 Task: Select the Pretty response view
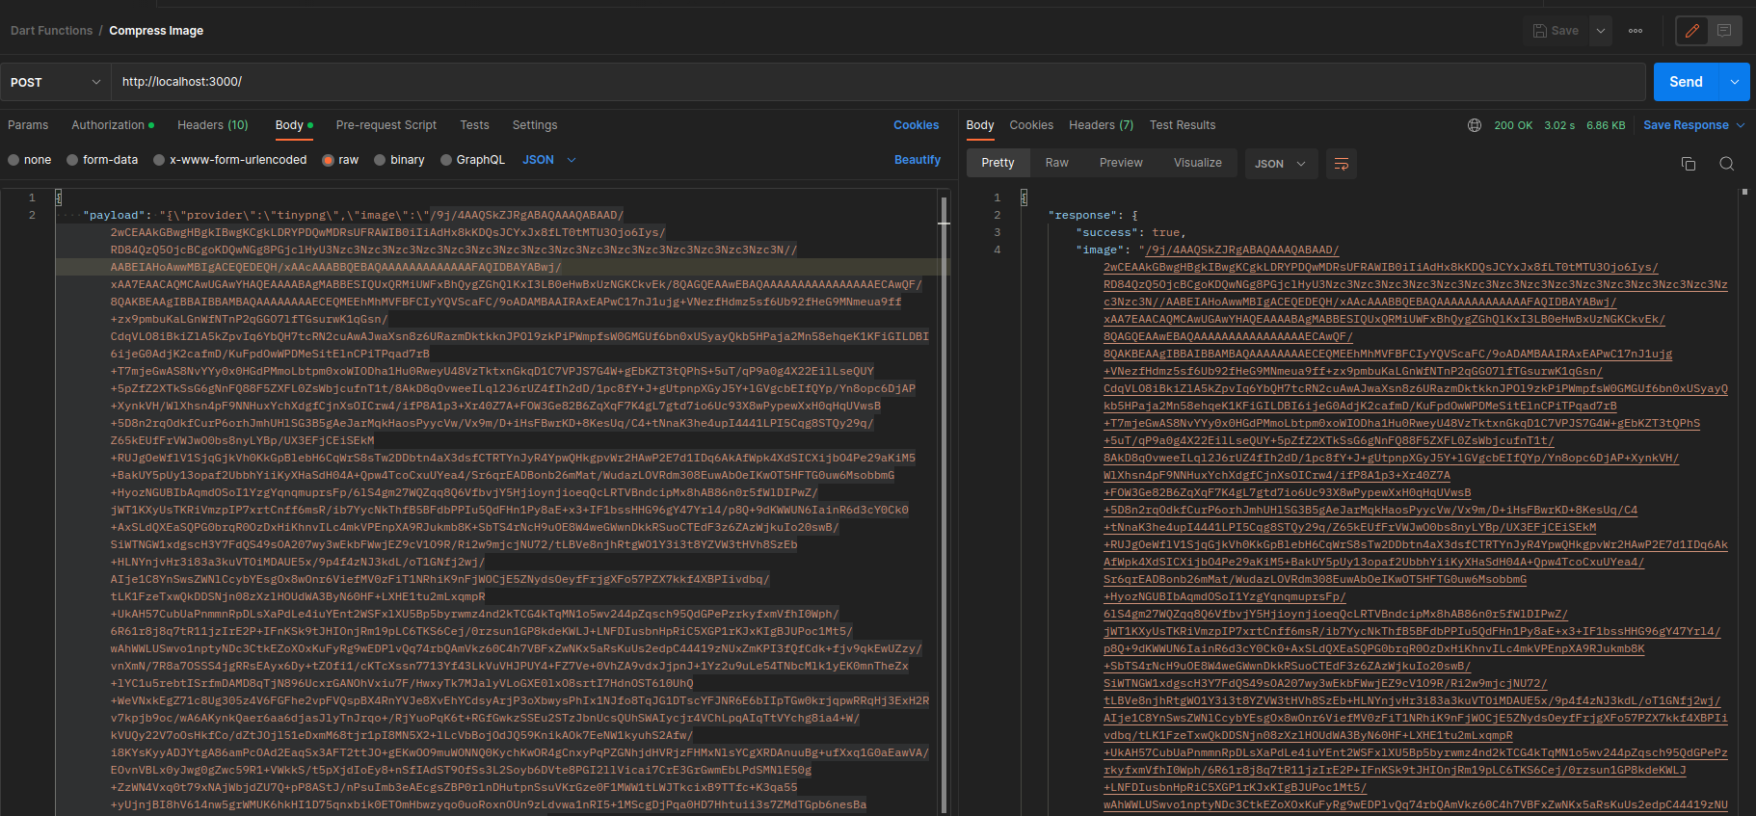(x=998, y=163)
